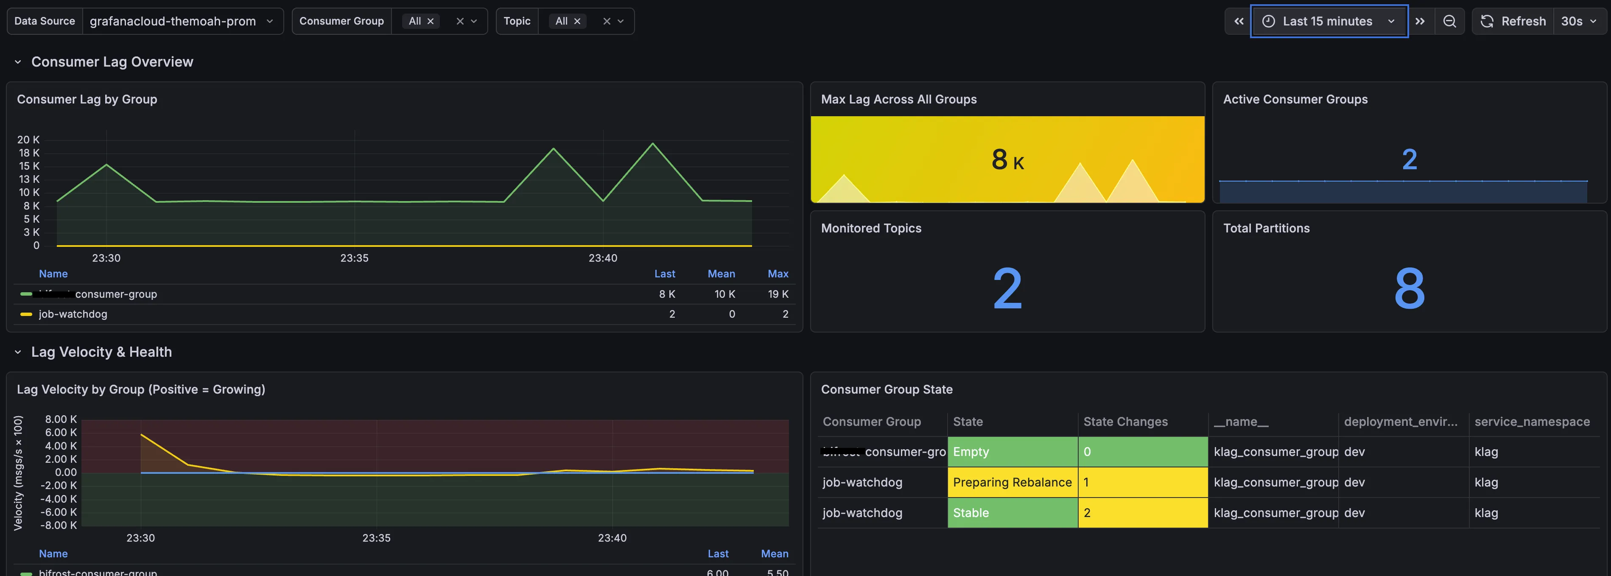Screen dimensions: 1611x576
Task: Sort velocity legend by Name column
Action: click(53, 554)
